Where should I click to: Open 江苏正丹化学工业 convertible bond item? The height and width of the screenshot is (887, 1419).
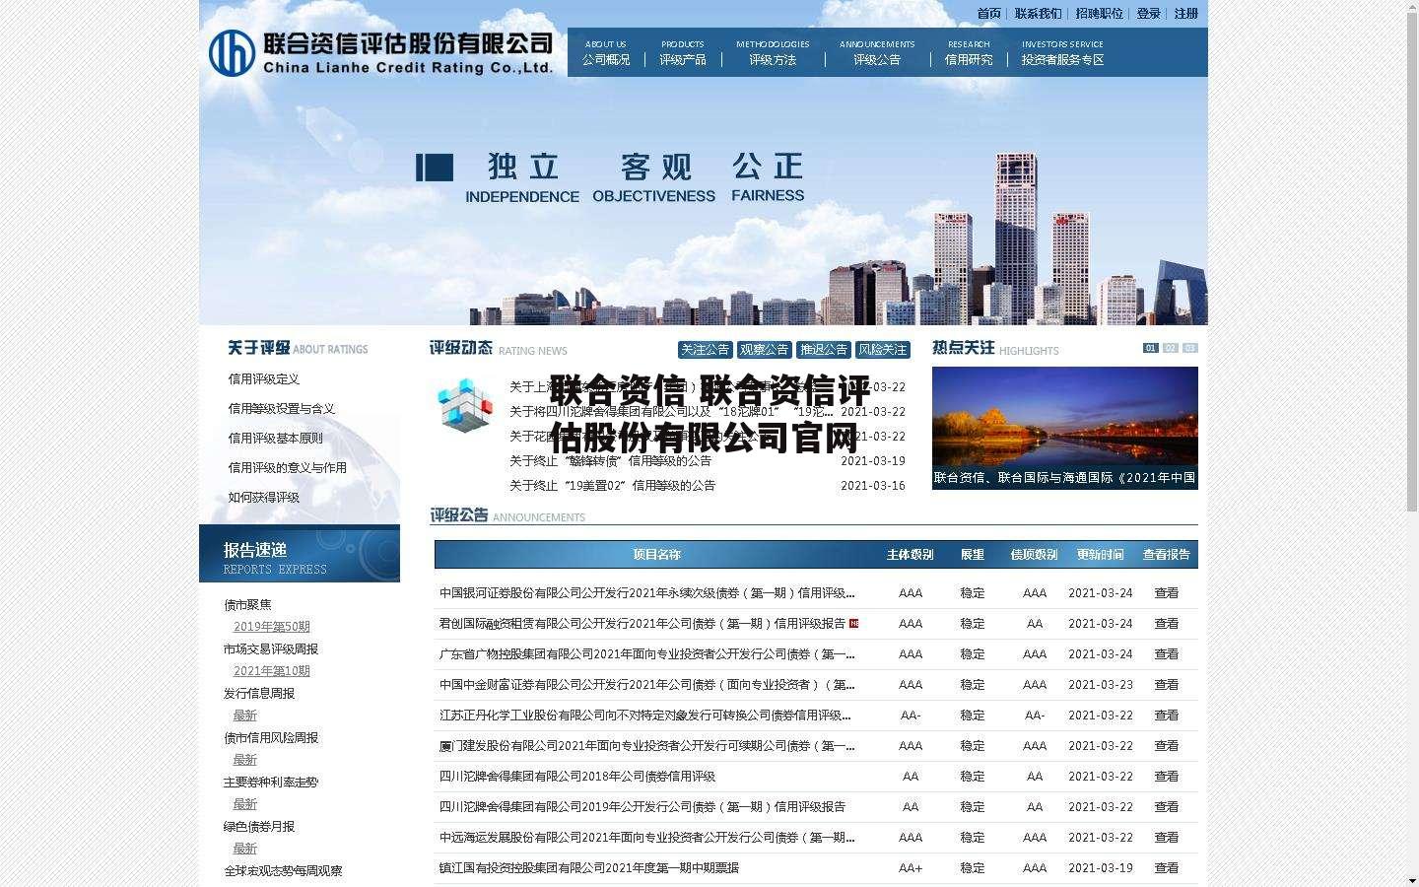point(645,716)
